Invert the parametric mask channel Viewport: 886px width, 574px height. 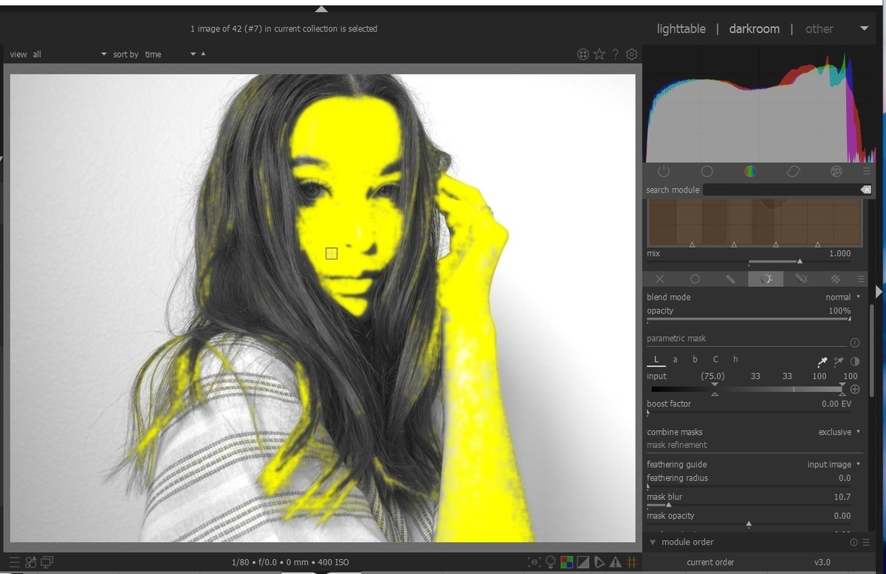(x=855, y=362)
